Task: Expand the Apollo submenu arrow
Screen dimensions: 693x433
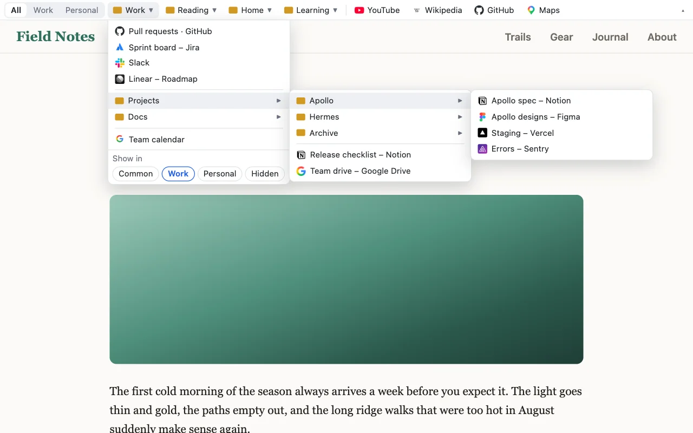Action: pyautogui.click(x=460, y=101)
